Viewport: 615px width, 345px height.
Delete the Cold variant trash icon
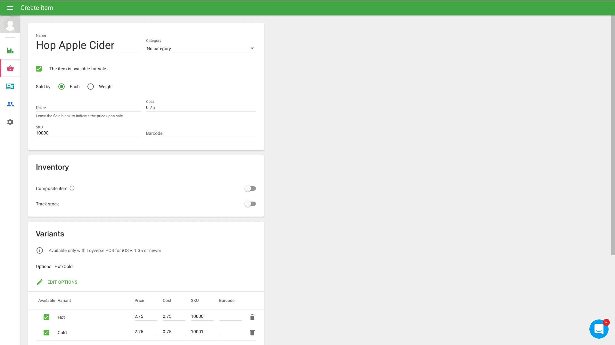[252, 333]
